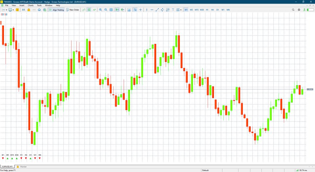Open the search magnifier icon
The width and height of the screenshot is (315, 172).
pos(293,10)
